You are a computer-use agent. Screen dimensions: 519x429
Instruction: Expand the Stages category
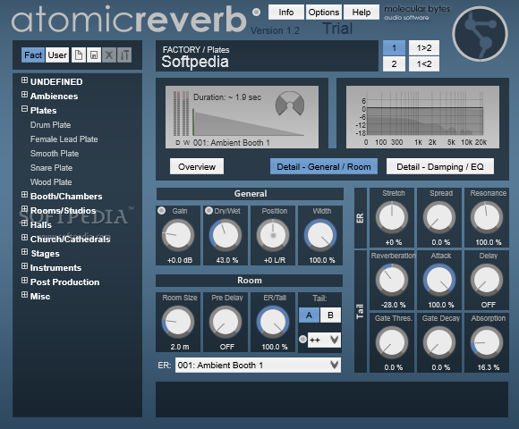24,252
